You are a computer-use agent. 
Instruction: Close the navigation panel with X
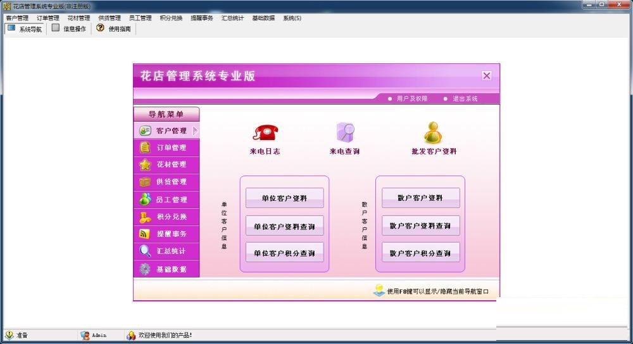tap(486, 75)
